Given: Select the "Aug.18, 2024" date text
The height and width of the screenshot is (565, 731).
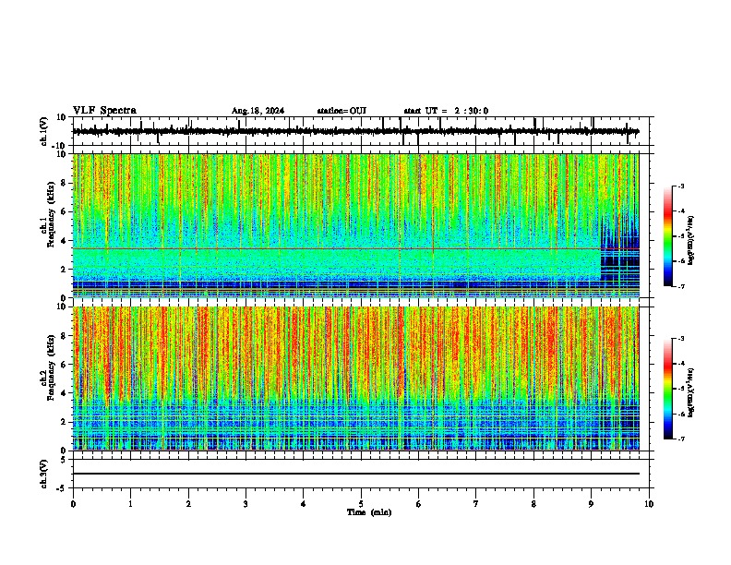Looking at the screenshot, I should tap(258, 111).
